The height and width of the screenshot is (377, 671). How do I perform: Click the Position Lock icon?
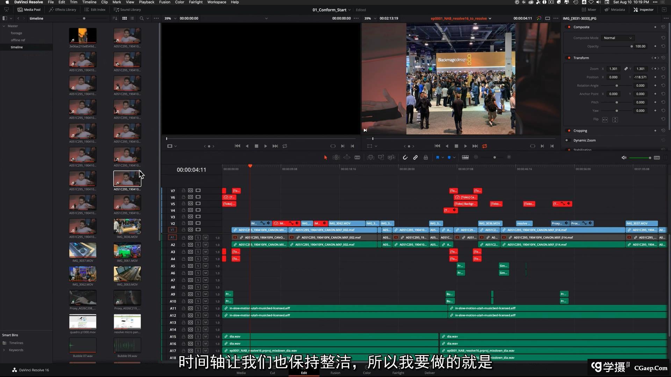[426, 157]
